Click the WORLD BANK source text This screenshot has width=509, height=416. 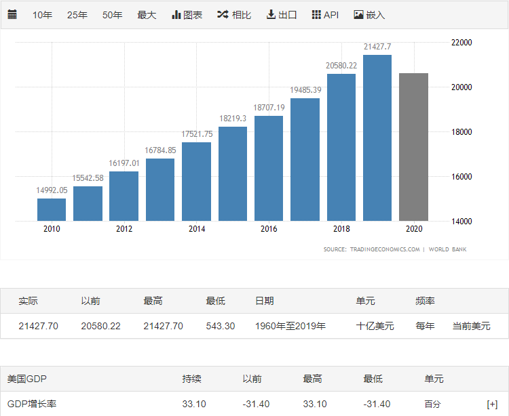click(448, 249)
